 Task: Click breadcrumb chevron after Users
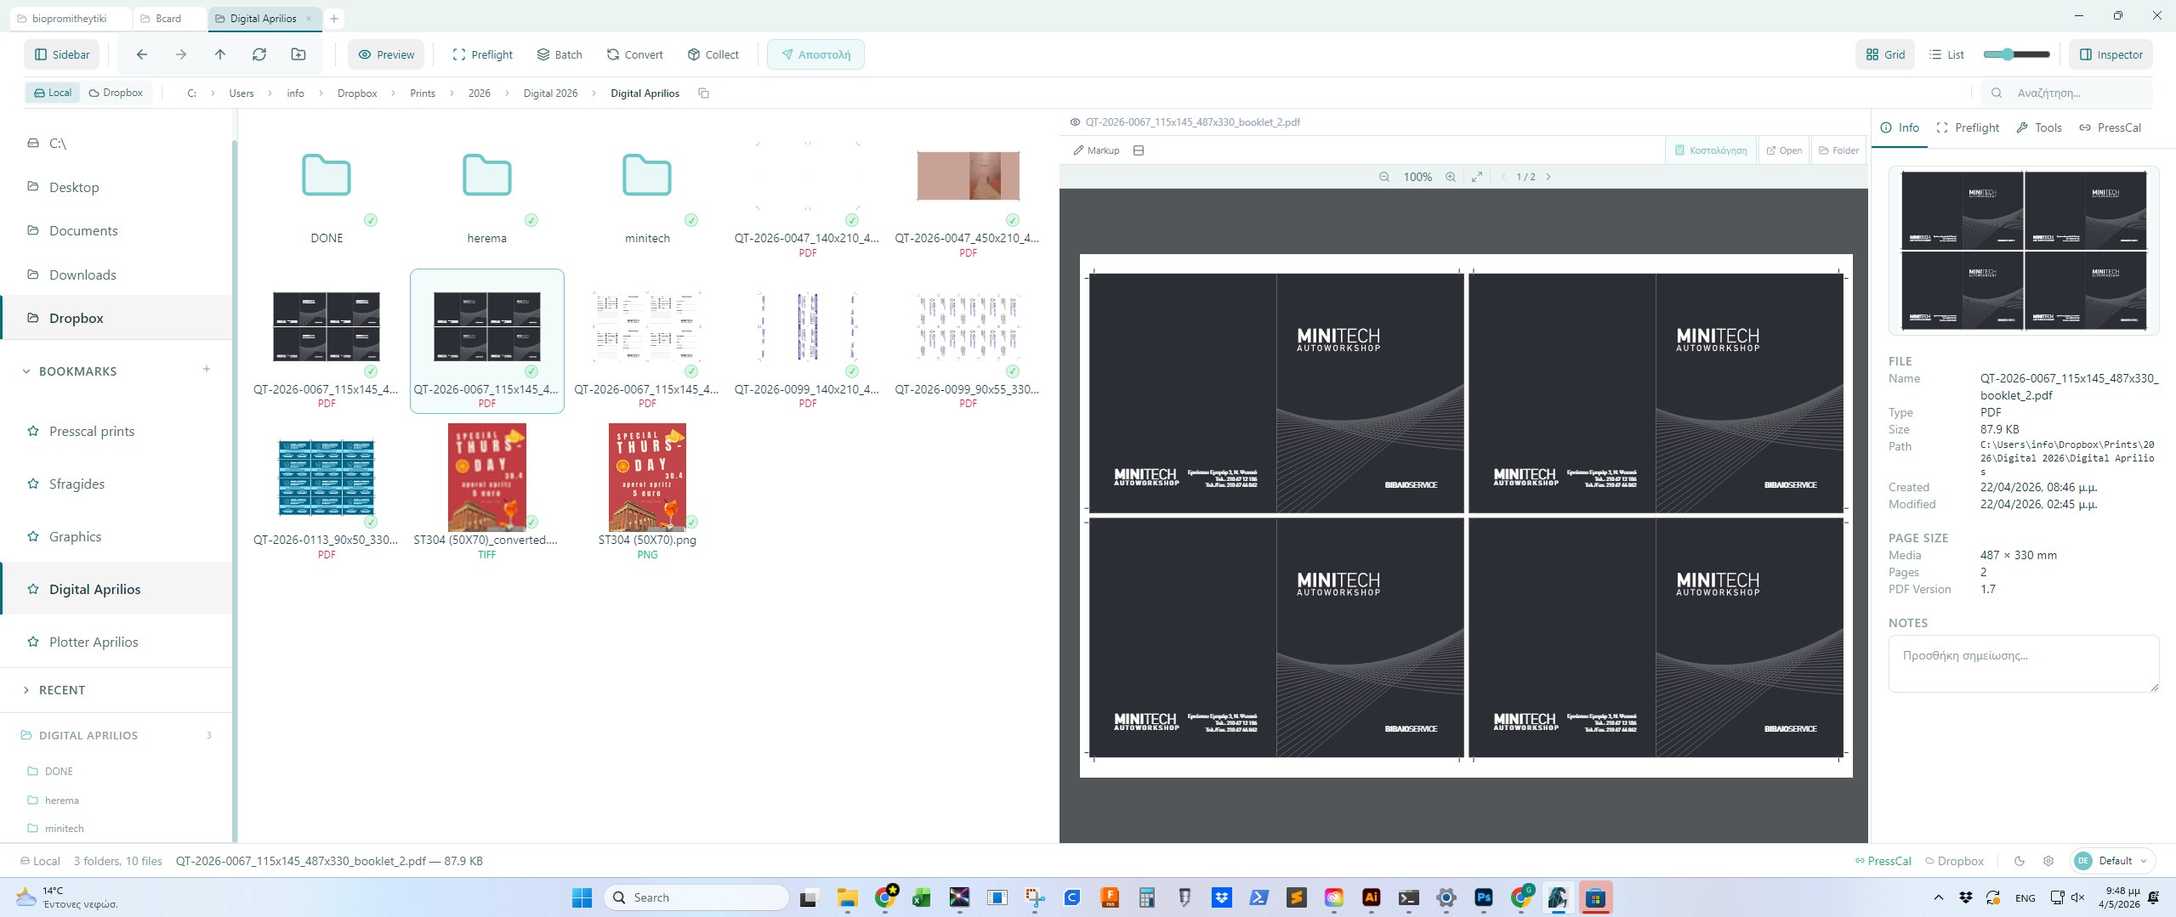click(270, 93)
